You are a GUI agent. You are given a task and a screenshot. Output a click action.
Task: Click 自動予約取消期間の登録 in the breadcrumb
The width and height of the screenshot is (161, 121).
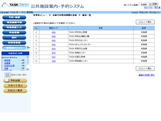[65, 15]
